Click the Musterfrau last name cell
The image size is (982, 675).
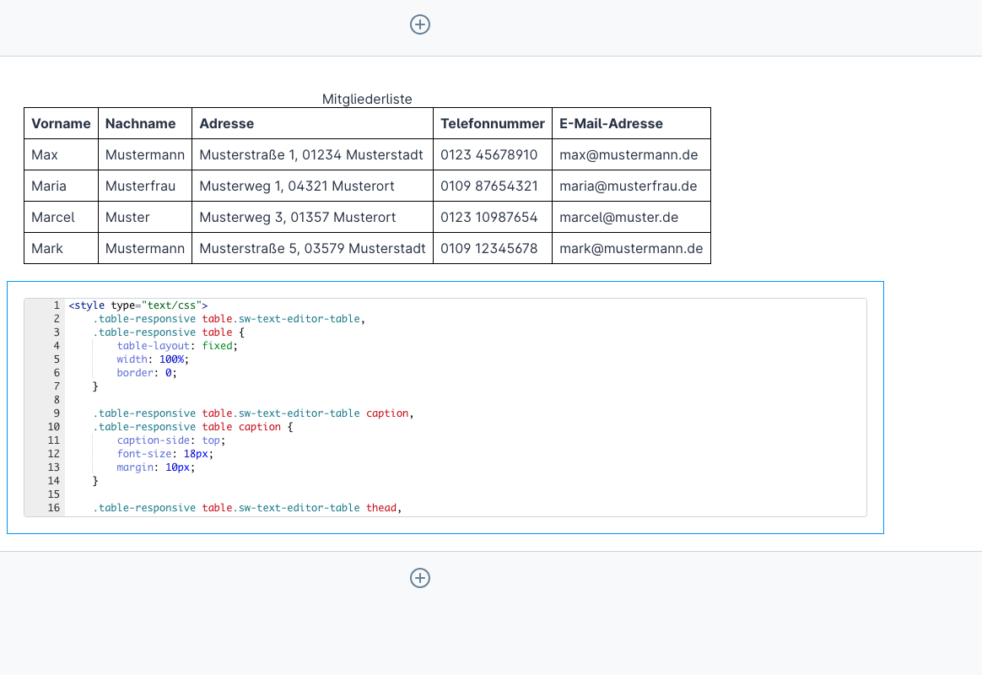[141, 186]
